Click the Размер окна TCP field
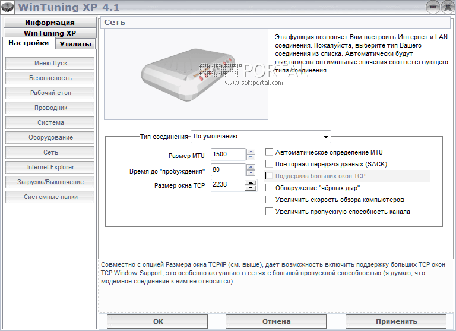Screen dimensions: 456x331 [227, 185]
